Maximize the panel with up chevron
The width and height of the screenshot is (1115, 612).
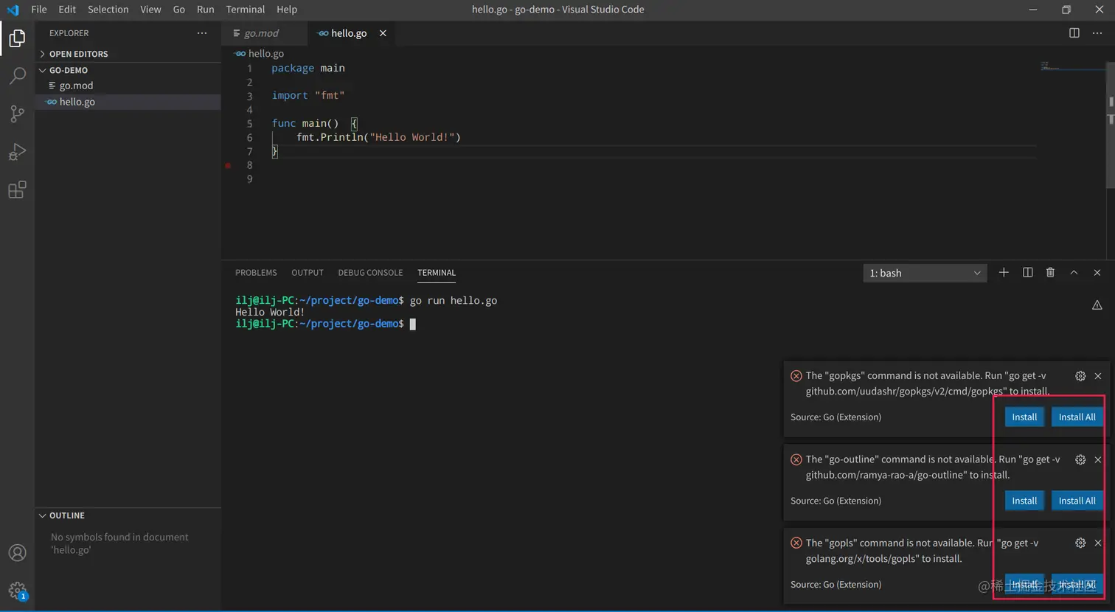tap(1074, 273)
